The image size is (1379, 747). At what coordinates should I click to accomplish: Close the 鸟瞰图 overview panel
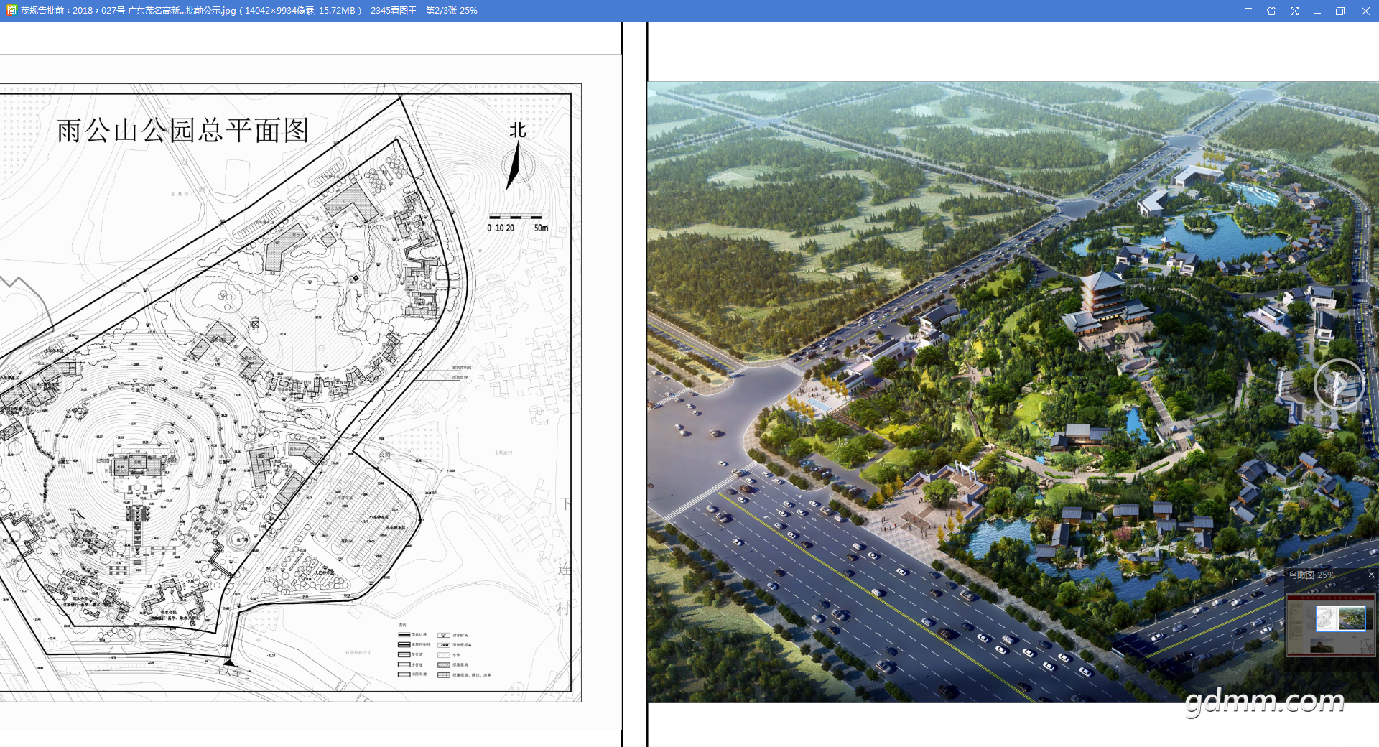1371,575
